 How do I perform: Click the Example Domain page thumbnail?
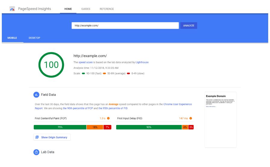point(220,120)
